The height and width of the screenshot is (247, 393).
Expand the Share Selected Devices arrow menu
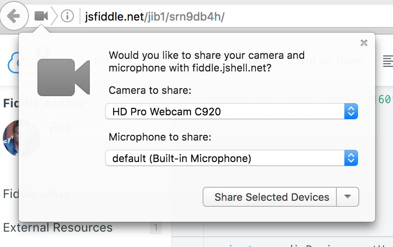[x=348, y=197]
